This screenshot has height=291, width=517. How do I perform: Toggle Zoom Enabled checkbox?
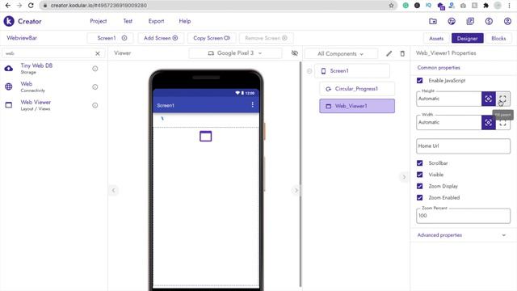pos(420,197)
